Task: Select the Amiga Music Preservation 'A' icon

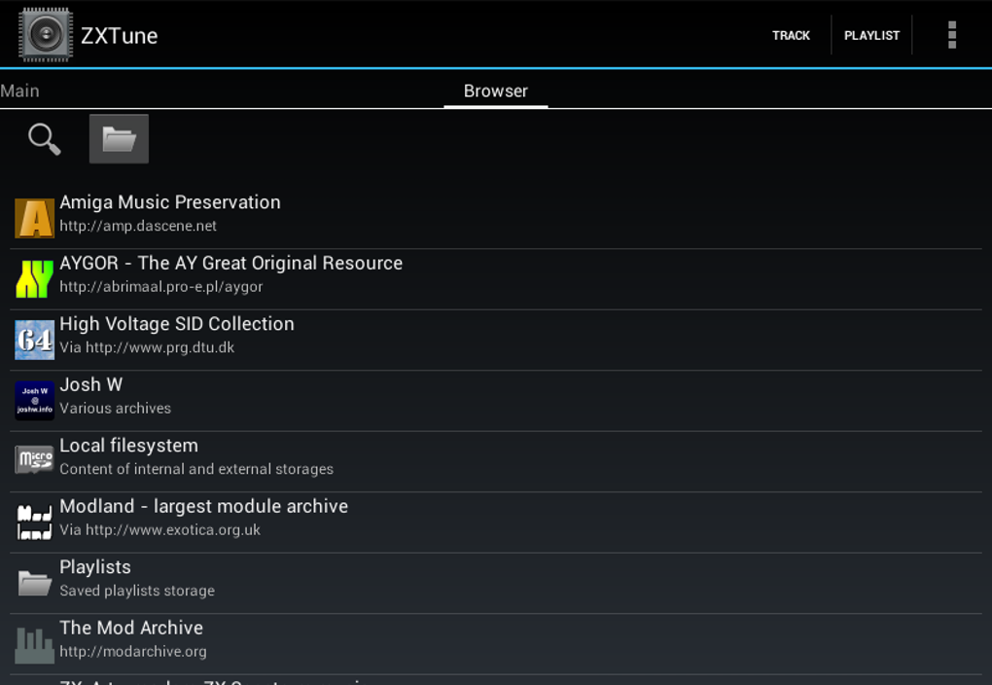Action: click(33, 218)
